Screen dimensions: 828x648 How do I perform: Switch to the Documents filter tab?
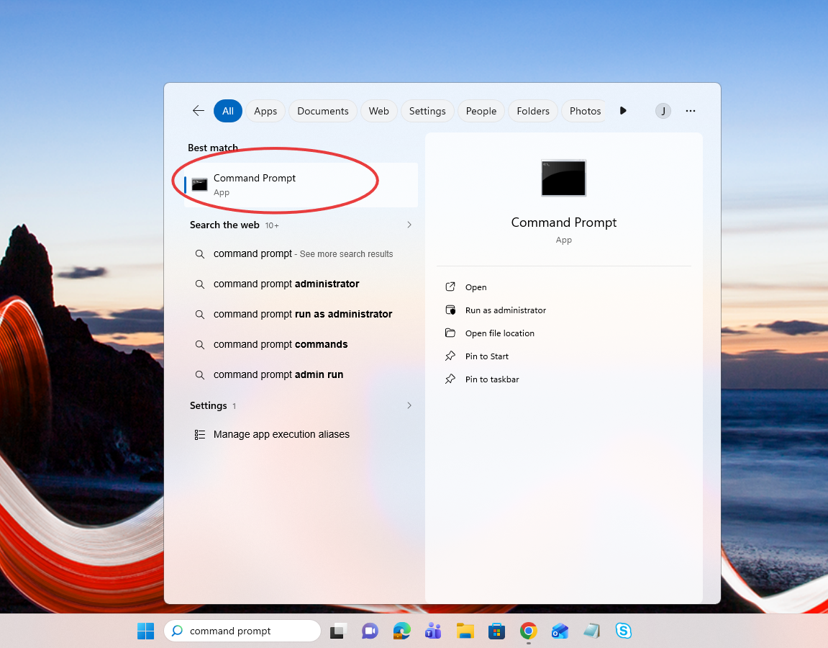click(x=323, y=111)
